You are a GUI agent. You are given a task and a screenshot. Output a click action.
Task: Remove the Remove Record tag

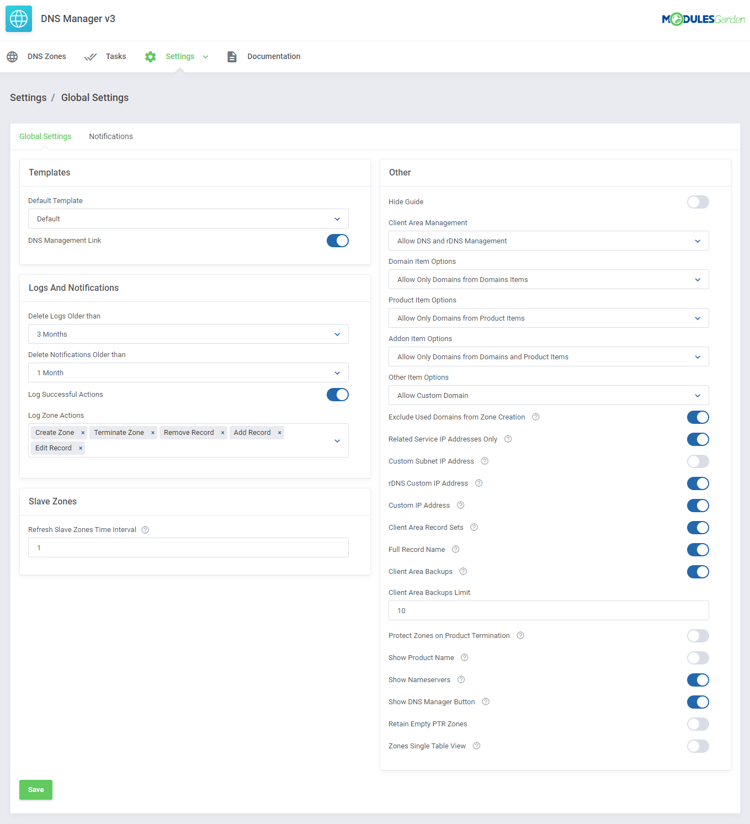point(222,433)
